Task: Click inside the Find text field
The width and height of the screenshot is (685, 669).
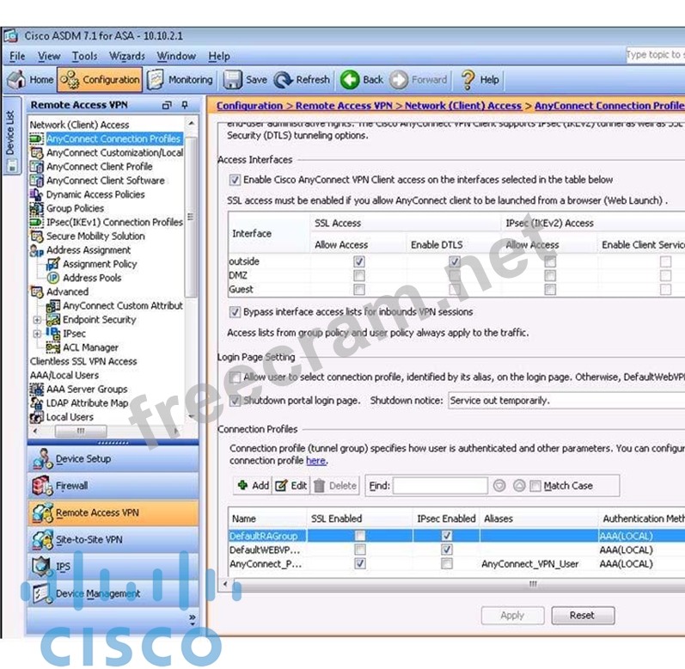Action: 440,486
